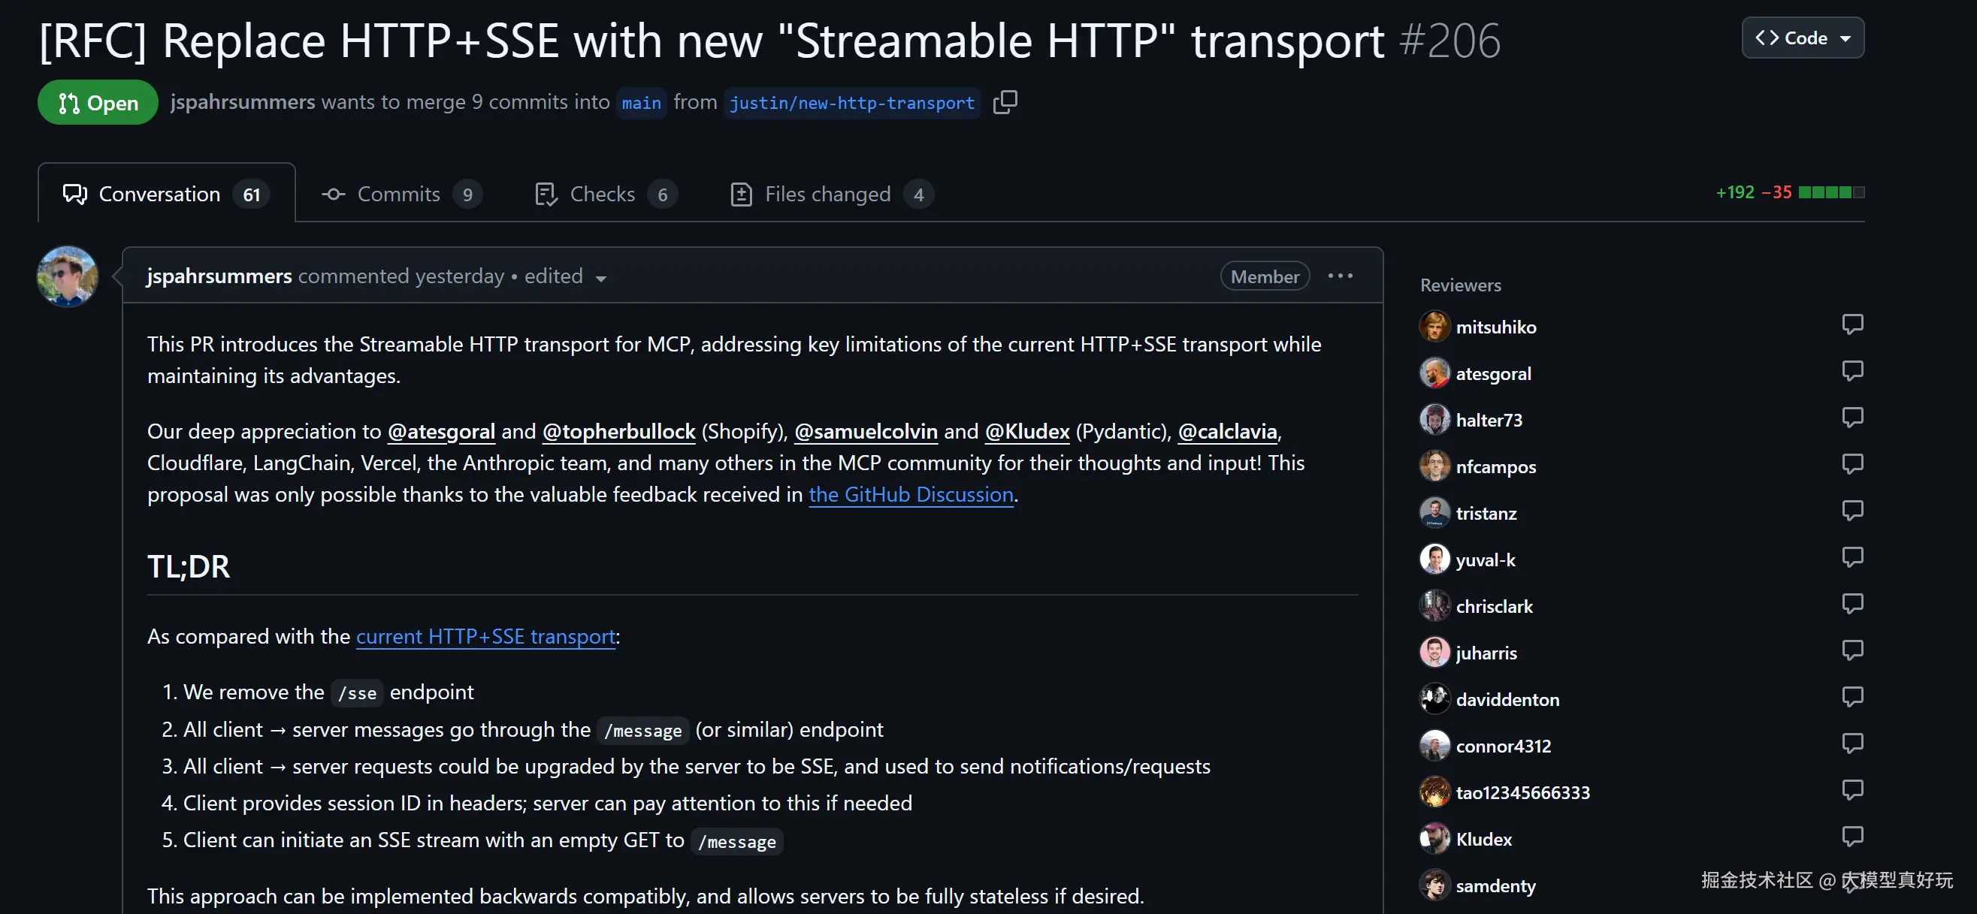Image resolution: width=1977 pixels, height=914 pixels.
Task: Click jspahrsummers' avatar beside the comment
Action: [x=68, y=276]
